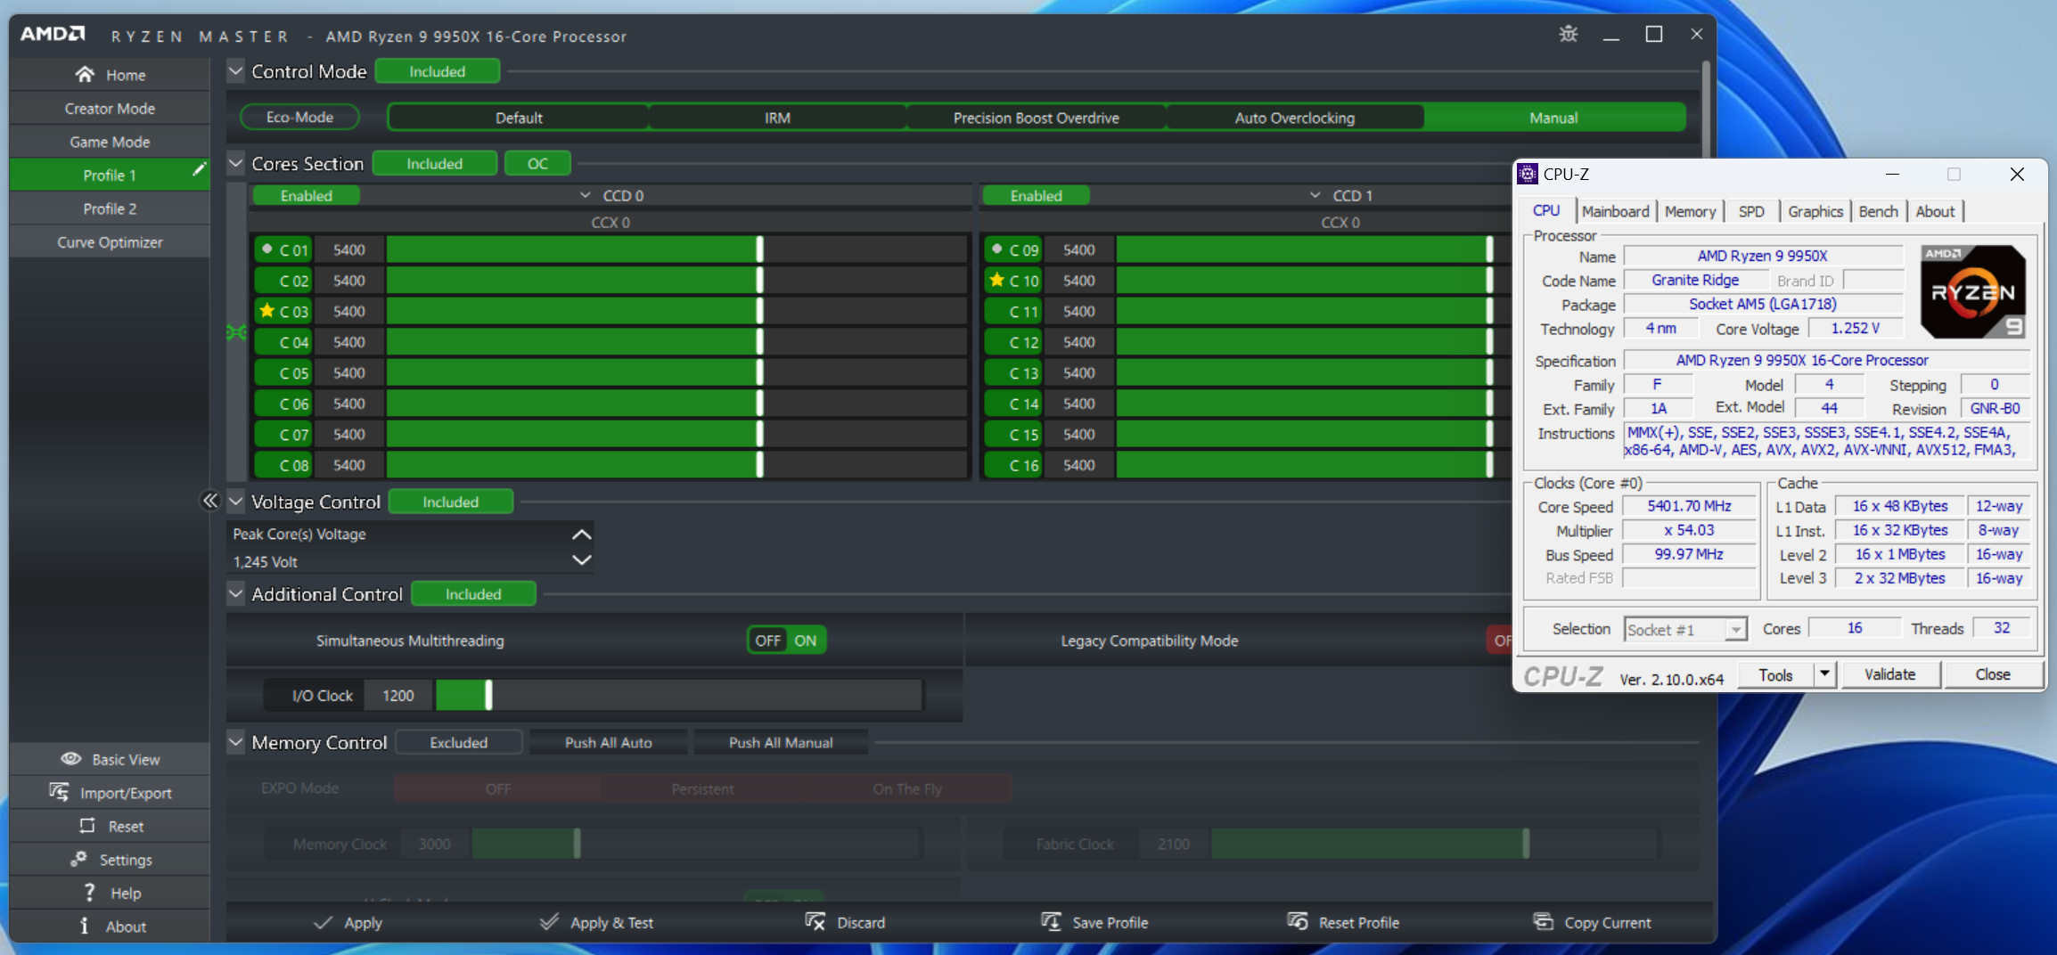
Task: Click the About info icon in sidebar
Action: (x=85, y=926)
